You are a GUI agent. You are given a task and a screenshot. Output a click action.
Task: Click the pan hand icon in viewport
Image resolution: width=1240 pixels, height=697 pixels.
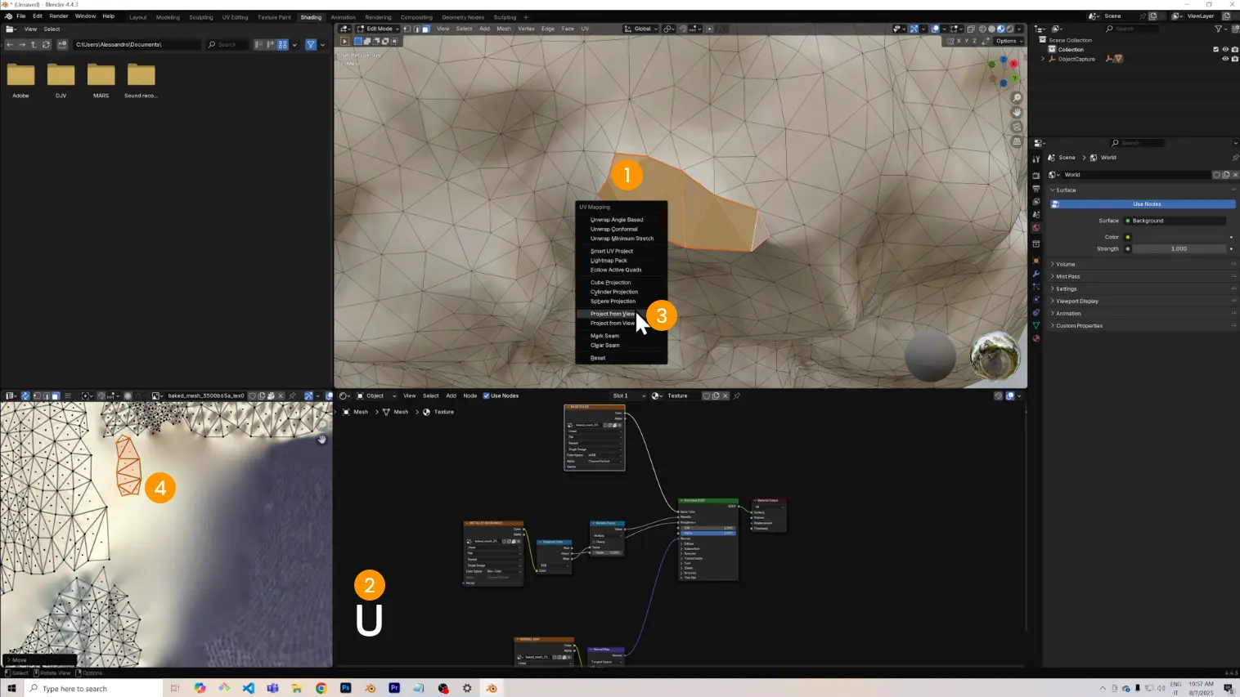click(1017, 113)
